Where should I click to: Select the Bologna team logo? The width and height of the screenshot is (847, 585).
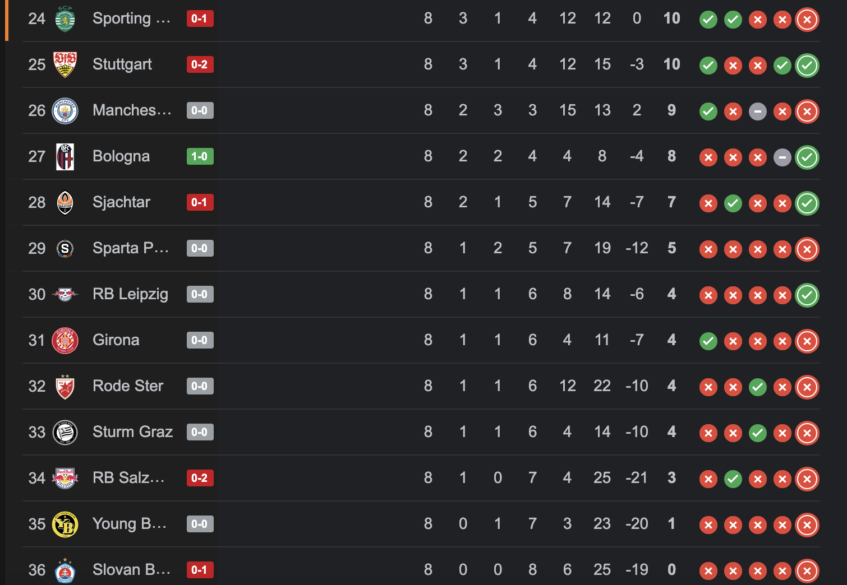(65, 156)
